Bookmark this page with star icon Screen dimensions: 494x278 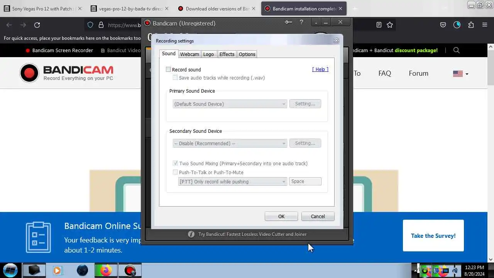click(390, 25)
